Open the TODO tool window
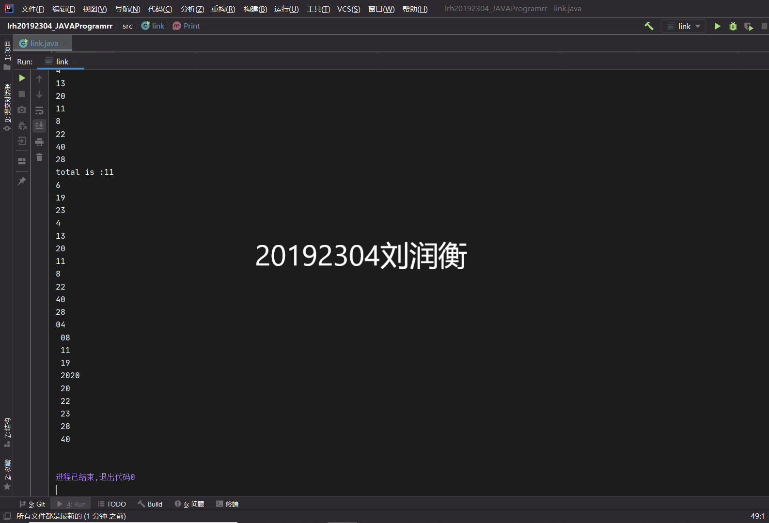The width and height of the screenshot is (769, 523). (x=112, y=504)
